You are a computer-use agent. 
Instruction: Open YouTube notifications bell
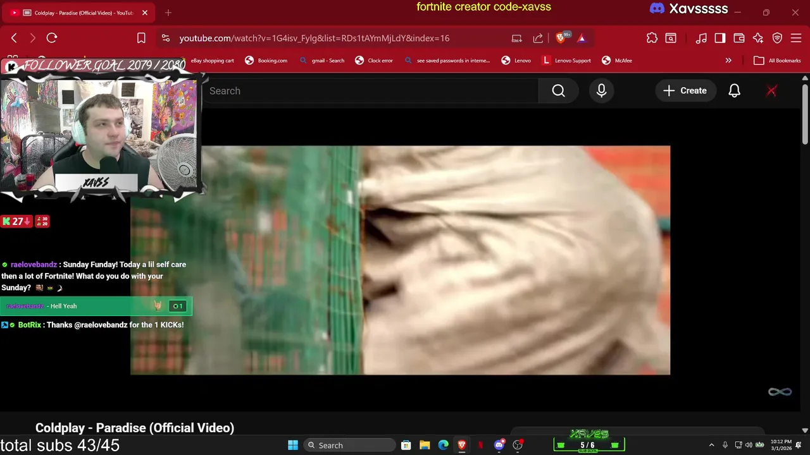point(734,91)
